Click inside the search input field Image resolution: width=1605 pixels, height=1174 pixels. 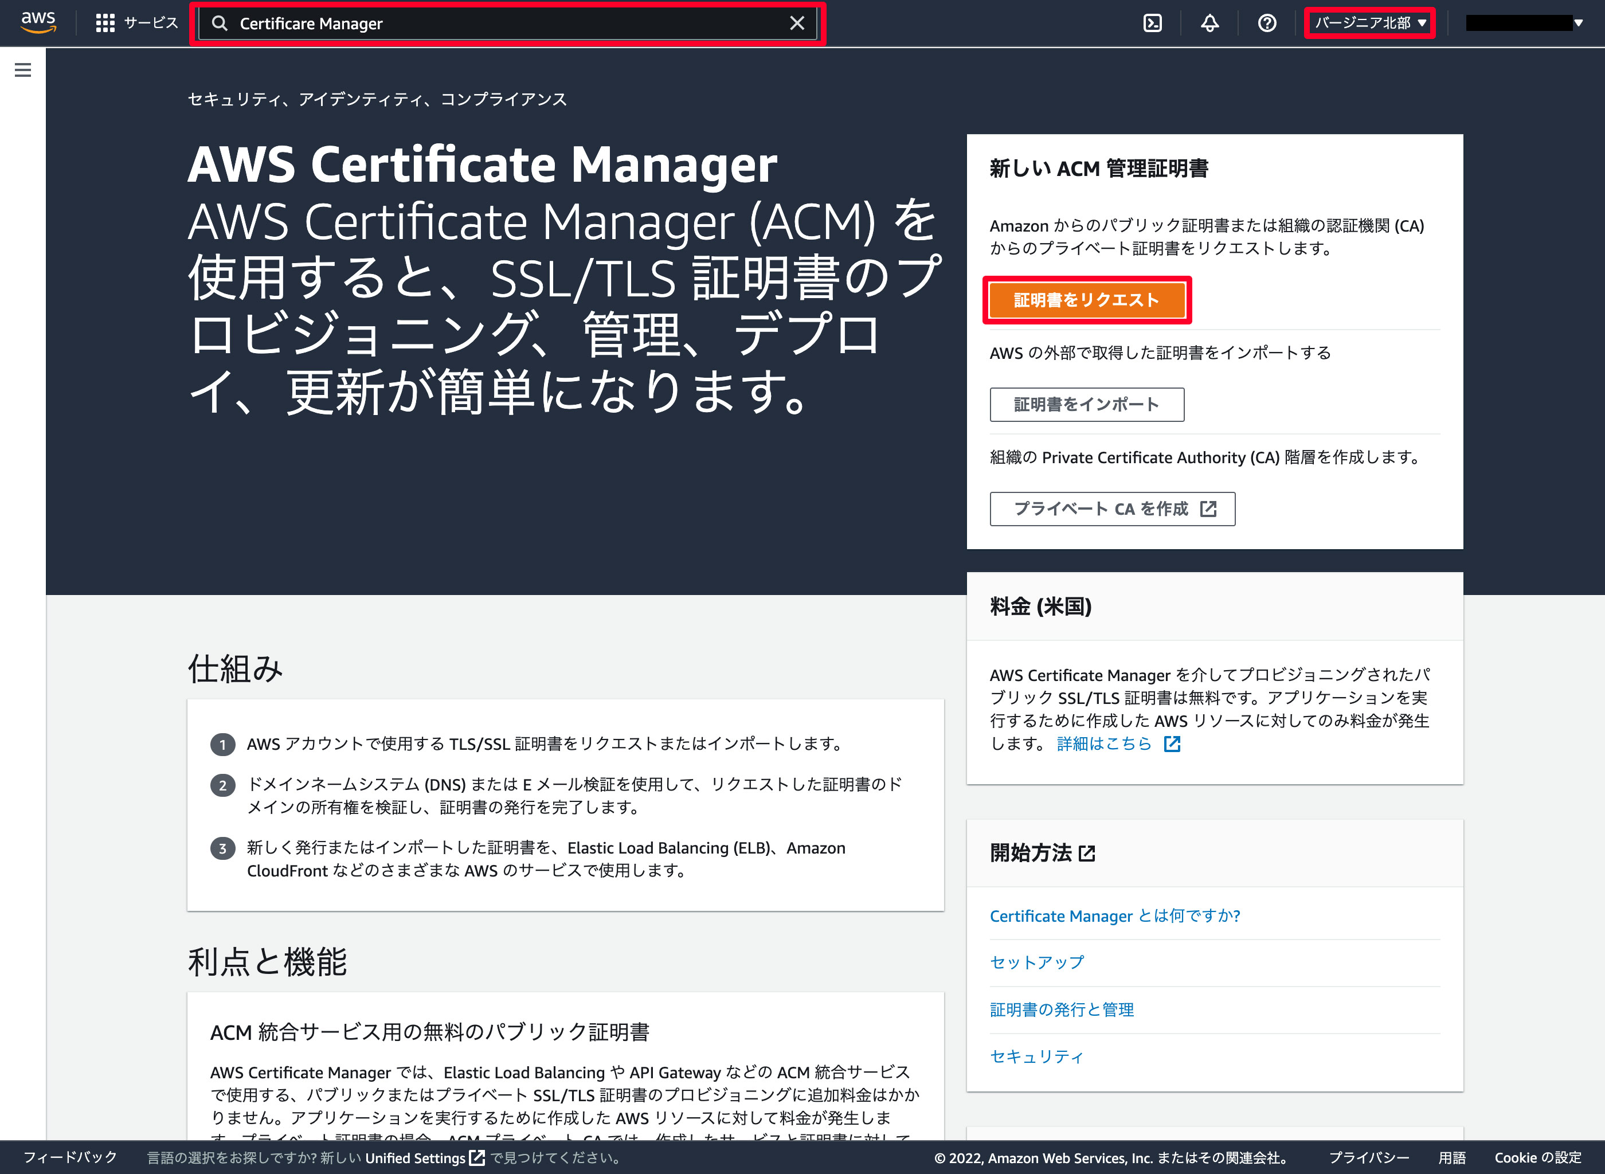(498, 23)
